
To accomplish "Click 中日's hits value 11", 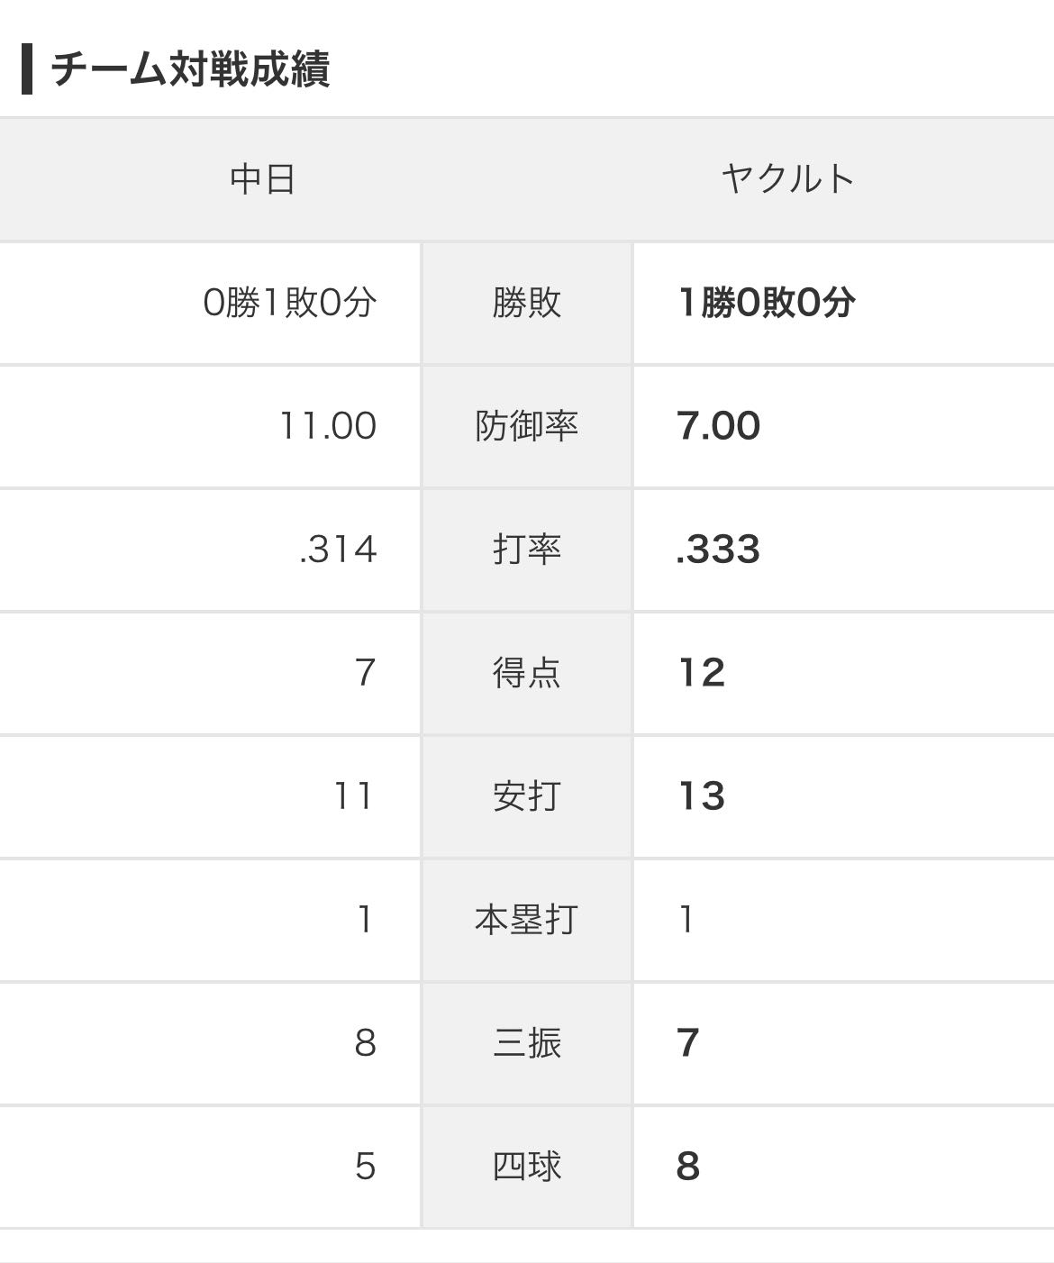I will click(x=353, y=796).
